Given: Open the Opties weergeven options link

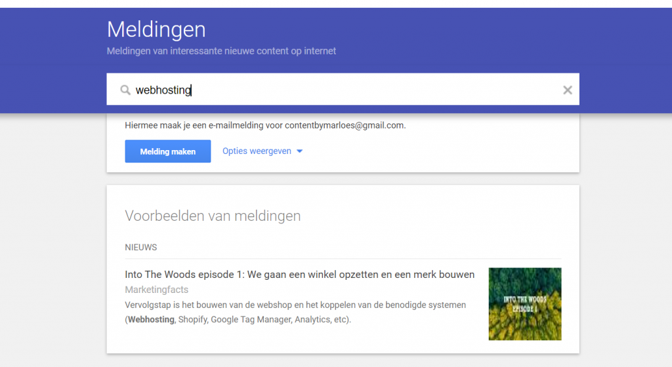Looking at the screenshot, I should click(x=257, y=151).
